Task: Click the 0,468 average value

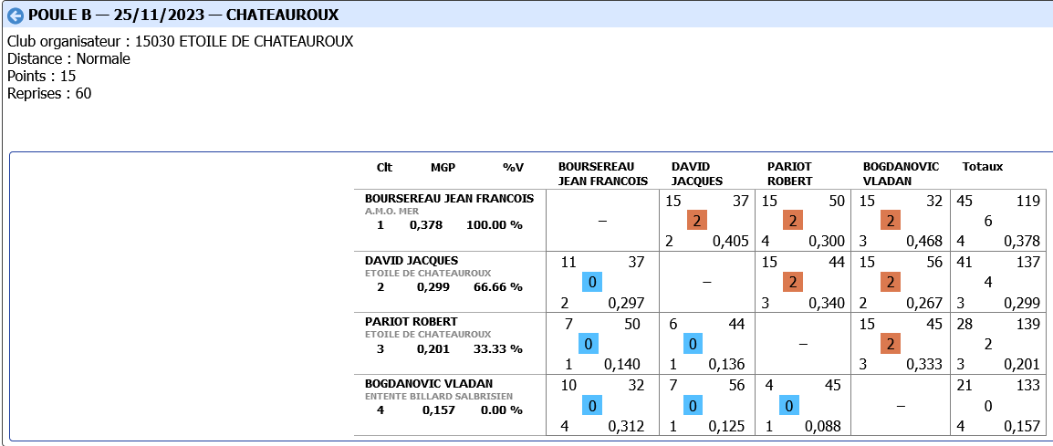Action: tap(924, 241)
